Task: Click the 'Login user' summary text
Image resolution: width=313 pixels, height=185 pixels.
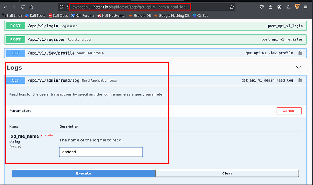Action: click(x=69, y=26)
